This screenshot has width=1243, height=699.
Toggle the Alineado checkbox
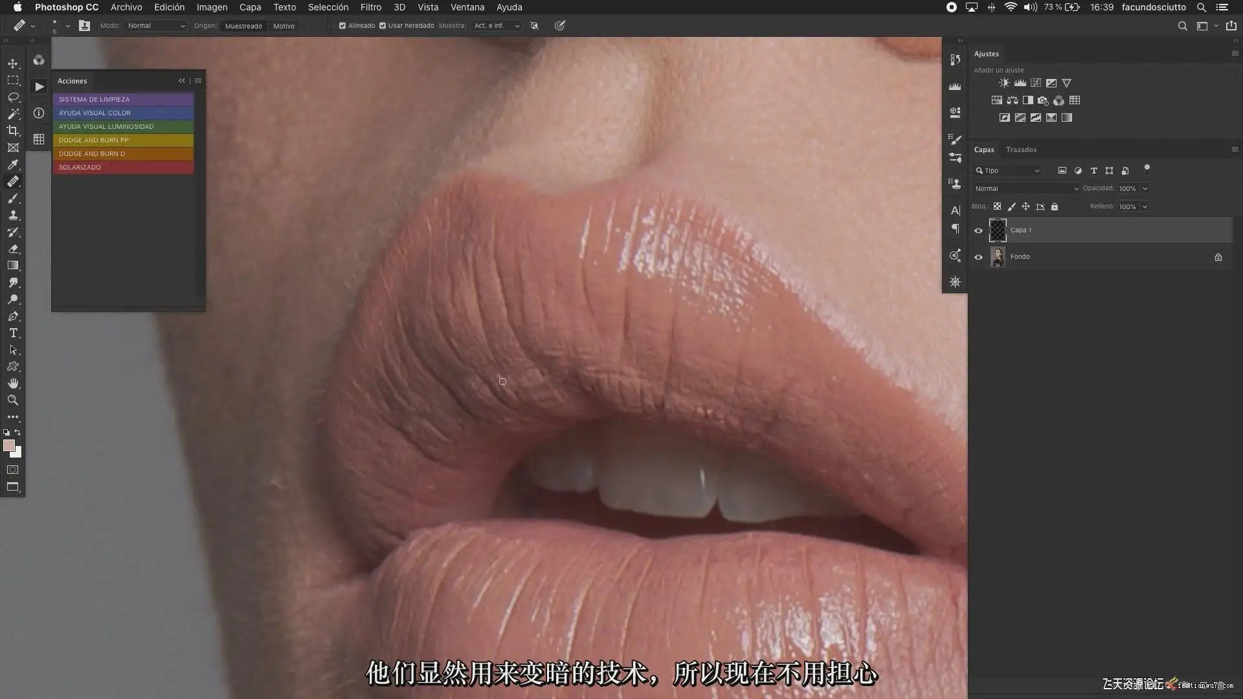342,26
